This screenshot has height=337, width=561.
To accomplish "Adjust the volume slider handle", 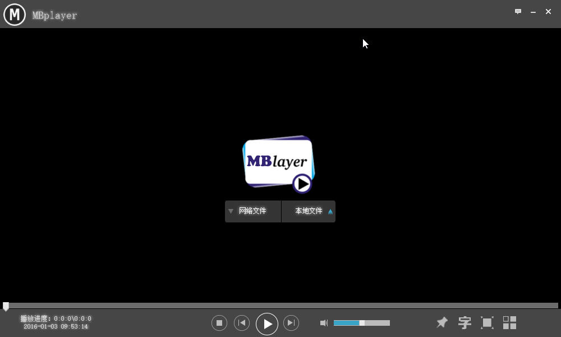I will click(x=362, y=323).
